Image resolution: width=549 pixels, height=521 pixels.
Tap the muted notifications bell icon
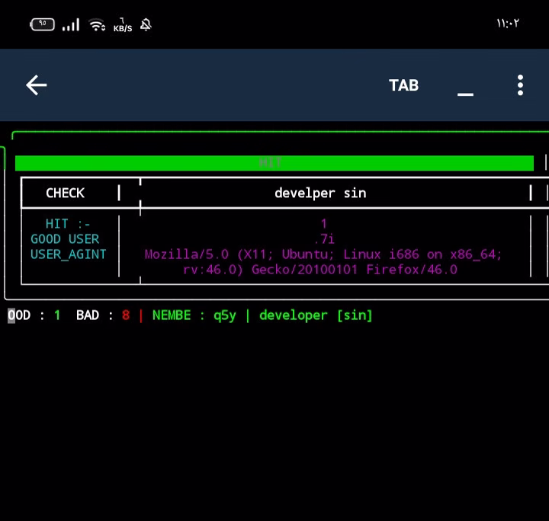[x=146, y=25]
